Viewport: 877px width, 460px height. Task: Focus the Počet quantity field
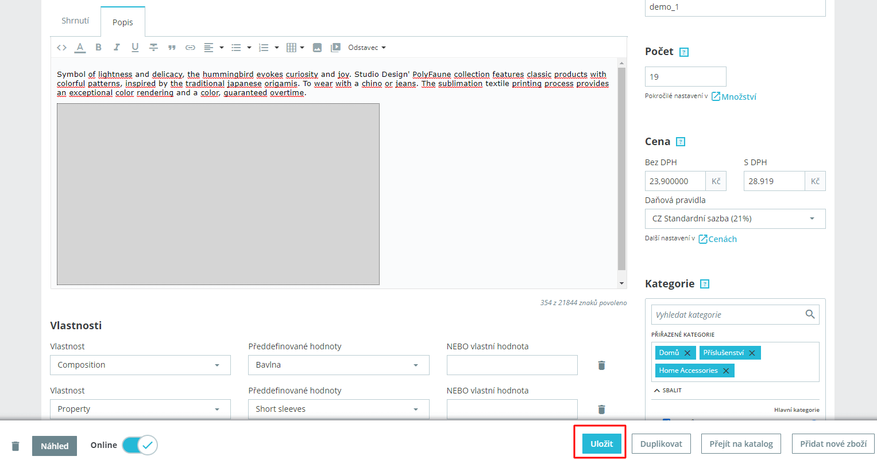(686, 77)
